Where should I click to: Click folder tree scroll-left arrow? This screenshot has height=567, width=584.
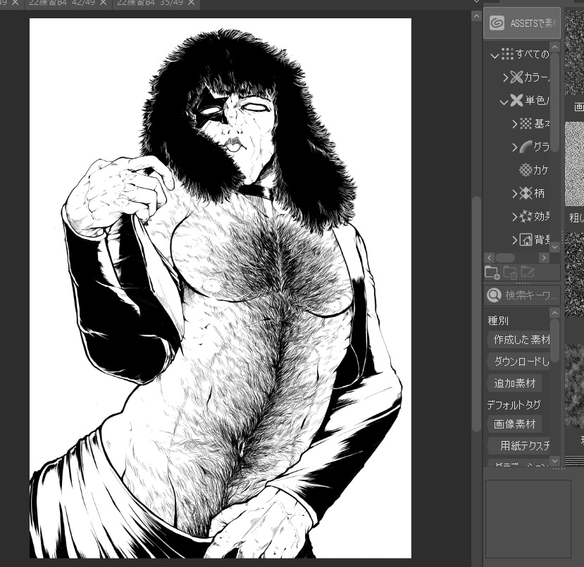coord(489,258)
